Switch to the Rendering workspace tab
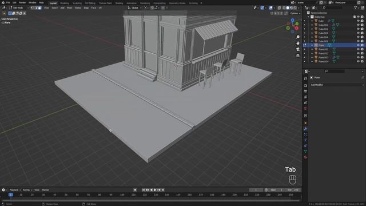The image size is (366, 206). click(145, 3)
